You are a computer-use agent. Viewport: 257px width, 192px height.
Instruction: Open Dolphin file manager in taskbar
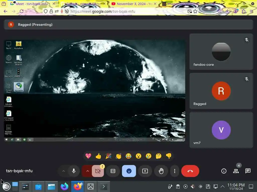[51, 186]
